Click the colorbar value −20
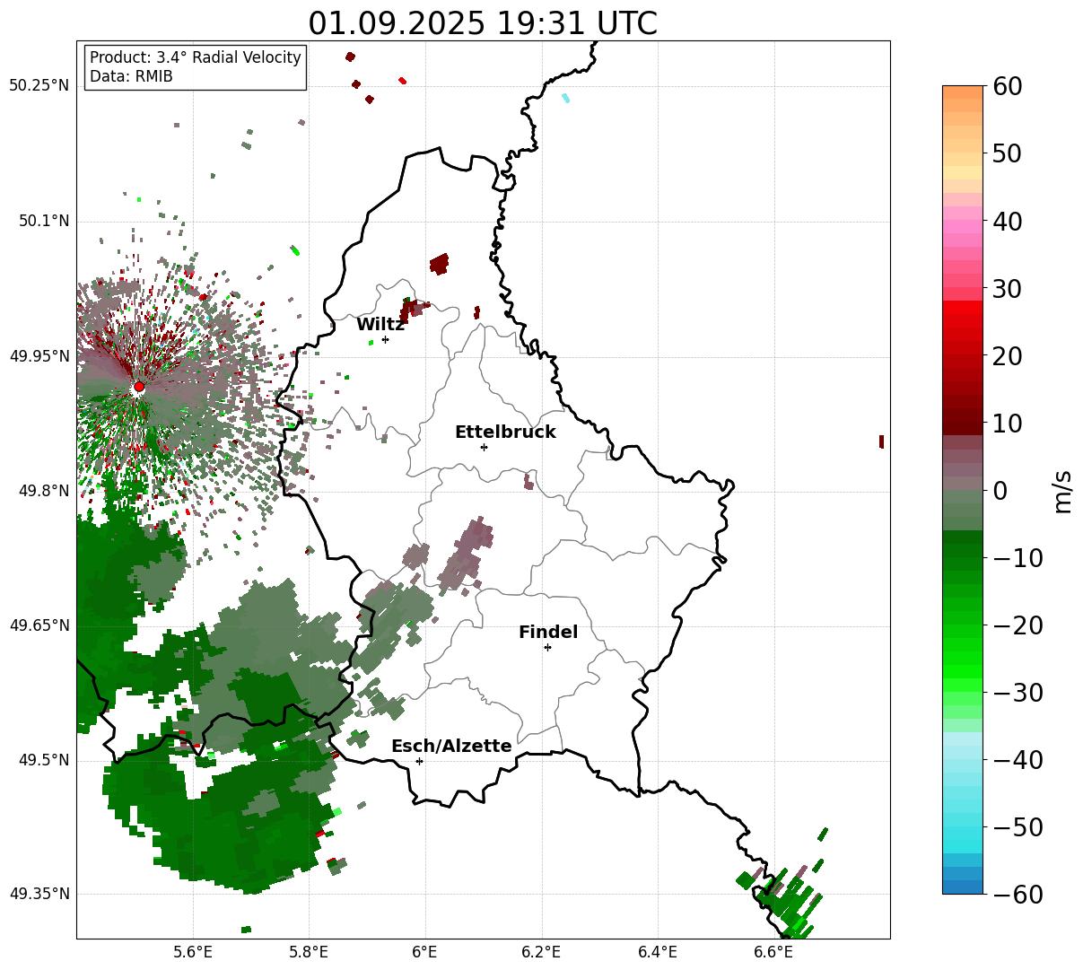Screen dimensions: 1083x970 click(1017, 625)
